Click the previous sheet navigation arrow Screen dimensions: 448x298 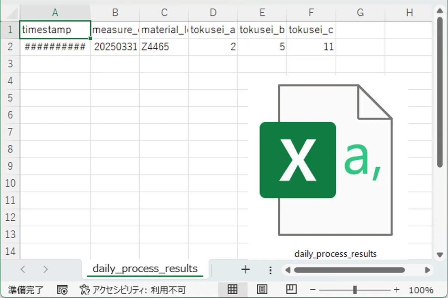[23, 269]
